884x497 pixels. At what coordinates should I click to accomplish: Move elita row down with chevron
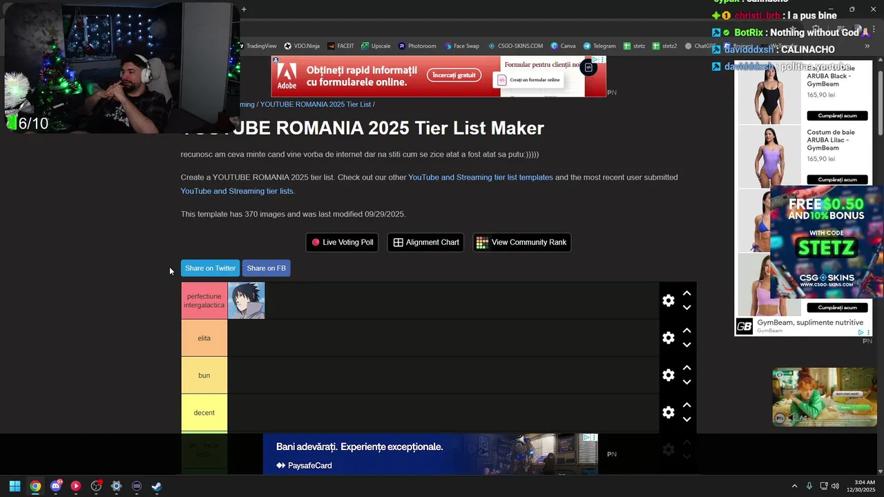[686, 344]
